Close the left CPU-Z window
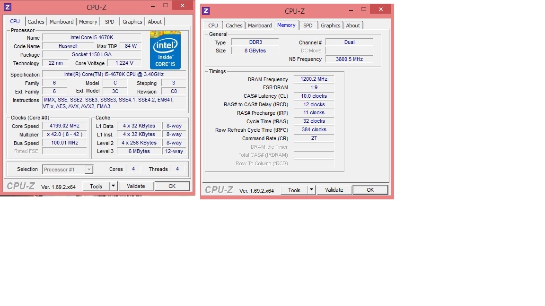Viewport: 545px width, 306px height. point(182,6)
